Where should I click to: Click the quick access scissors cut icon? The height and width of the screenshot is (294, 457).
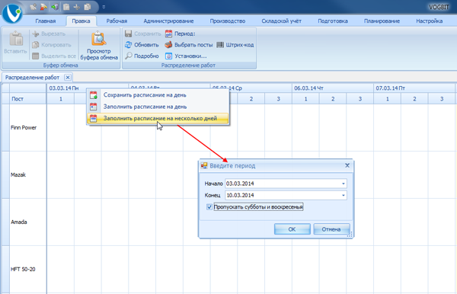click(x=77, y=7)
